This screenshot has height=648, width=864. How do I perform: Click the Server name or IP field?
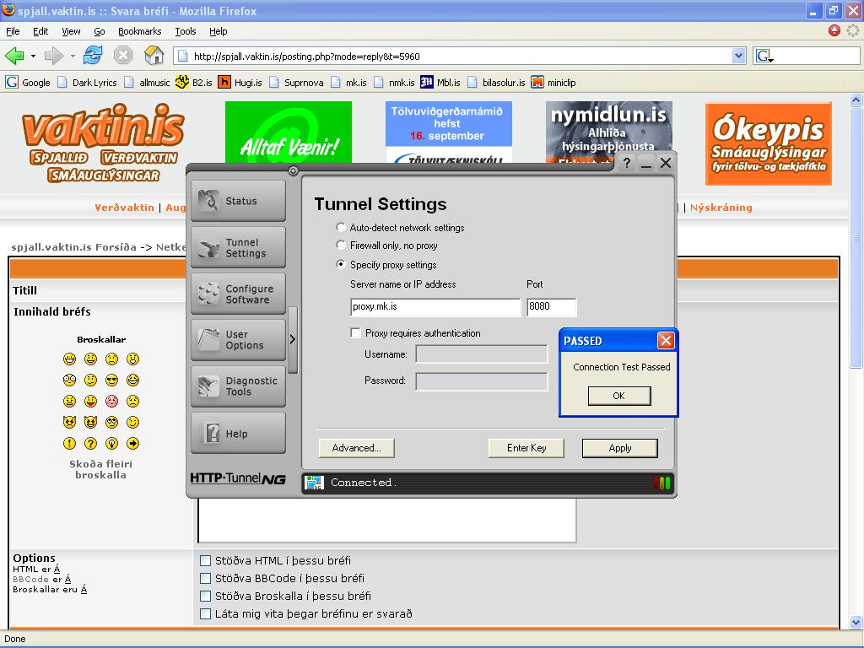(435, 307)
